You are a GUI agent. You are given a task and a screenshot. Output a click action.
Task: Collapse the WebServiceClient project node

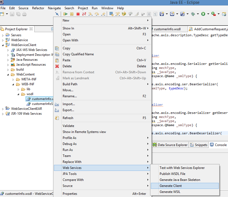3,45
